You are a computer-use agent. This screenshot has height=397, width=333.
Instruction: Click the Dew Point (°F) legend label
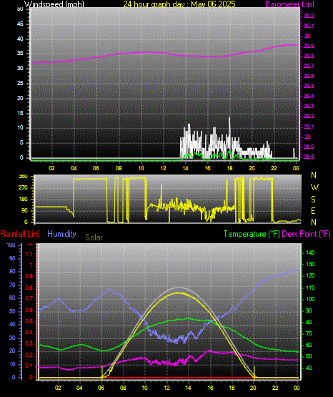coord(306,234)
